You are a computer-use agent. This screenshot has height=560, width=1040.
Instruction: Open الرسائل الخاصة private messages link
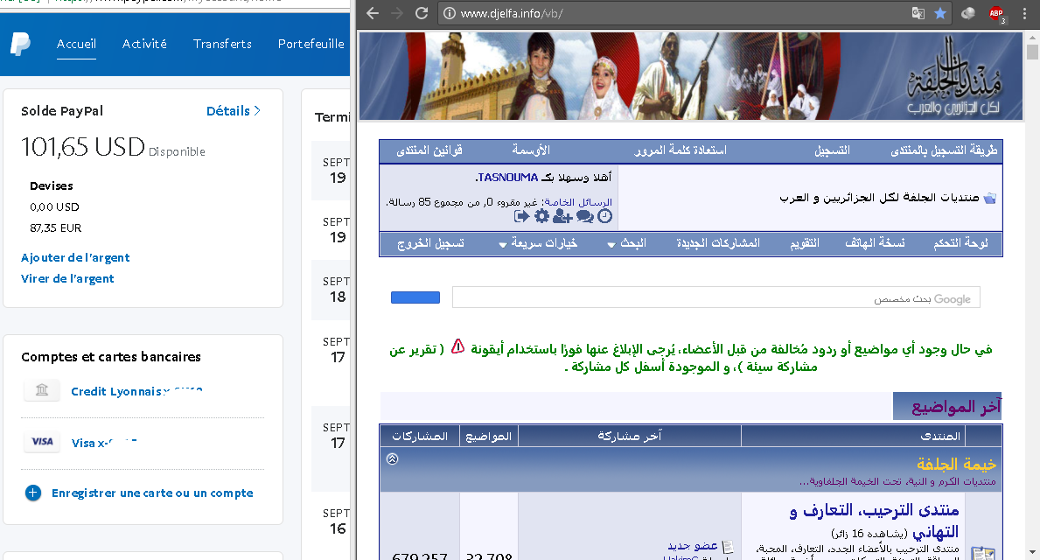[x=577, y=202]
